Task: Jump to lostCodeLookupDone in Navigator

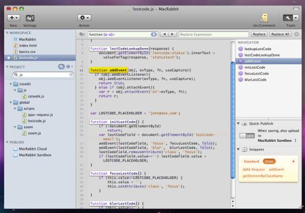Action: point(262,55)
